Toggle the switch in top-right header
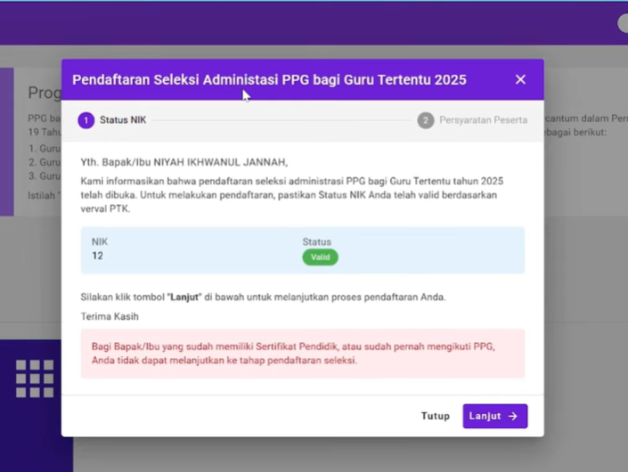Screen dimensions: 628x472 click(623, 24)
